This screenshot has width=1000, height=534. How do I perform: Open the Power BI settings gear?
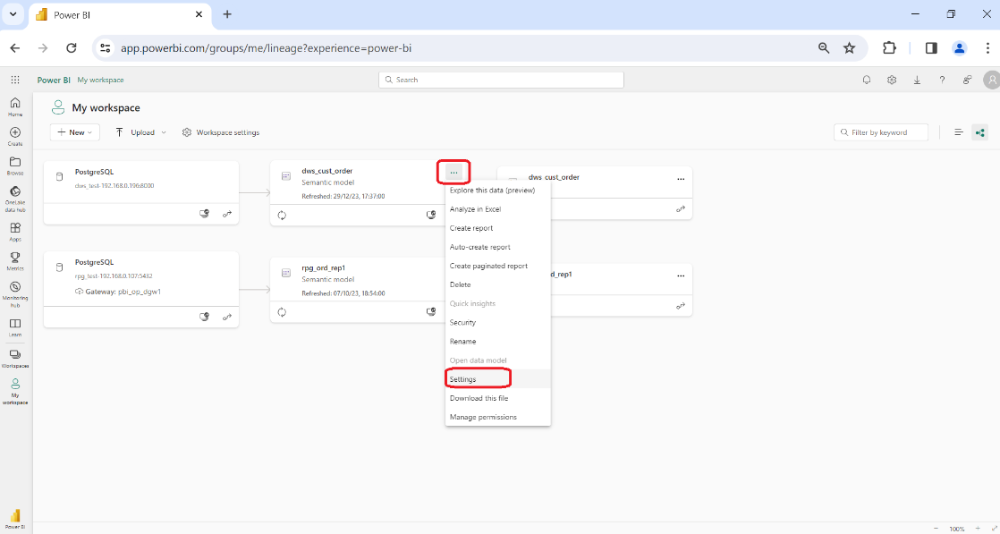point(892,80)
